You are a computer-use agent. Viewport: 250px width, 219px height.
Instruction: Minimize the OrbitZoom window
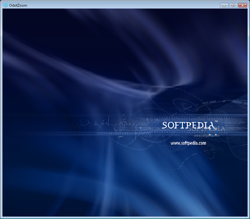(224, 5)
